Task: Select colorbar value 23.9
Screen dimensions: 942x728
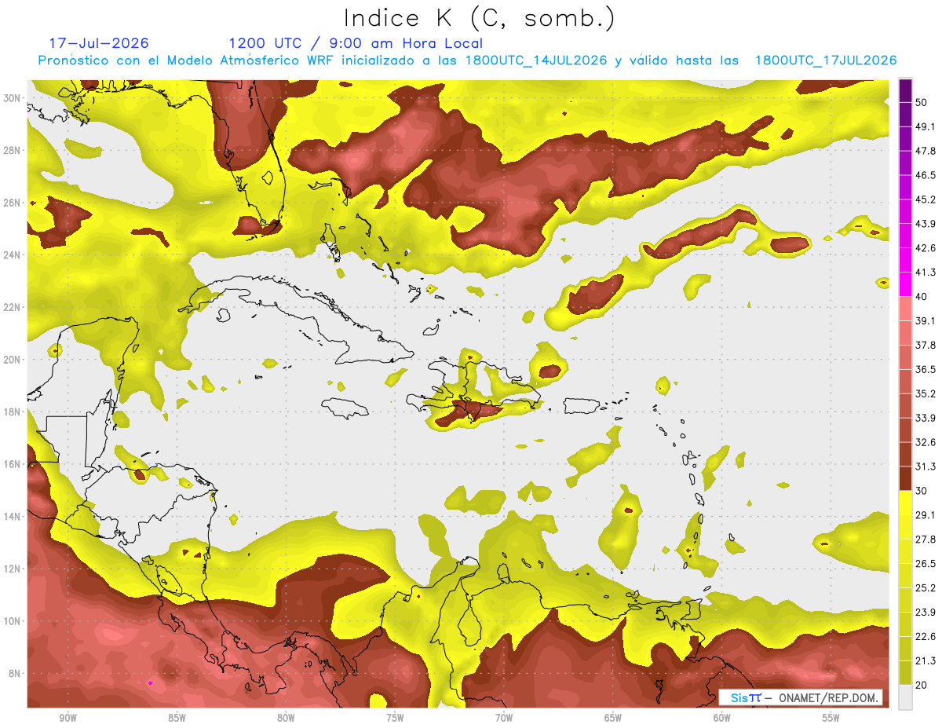Action: (926, 612)
